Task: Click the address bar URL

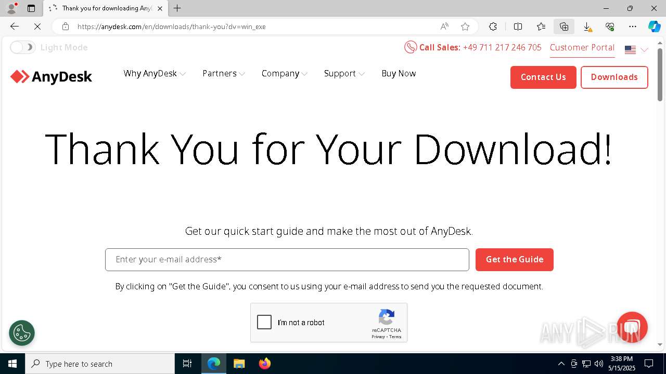Action: (x=172, y=26)
